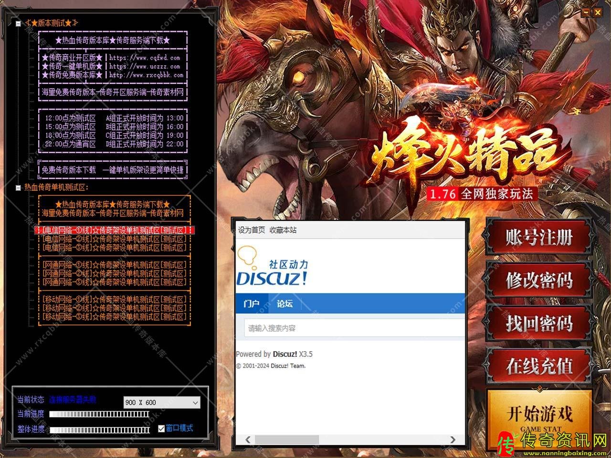Open the 修改密码 button
611x458 pixels.
pyautogui.click(x=538, y=280)
